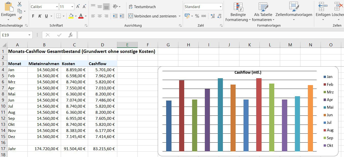
Task: Click the increase font size icon
Action: click(78, 7)
